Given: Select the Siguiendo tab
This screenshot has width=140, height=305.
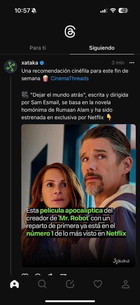Looking at the screenshot, I should [x=102, y=48].
